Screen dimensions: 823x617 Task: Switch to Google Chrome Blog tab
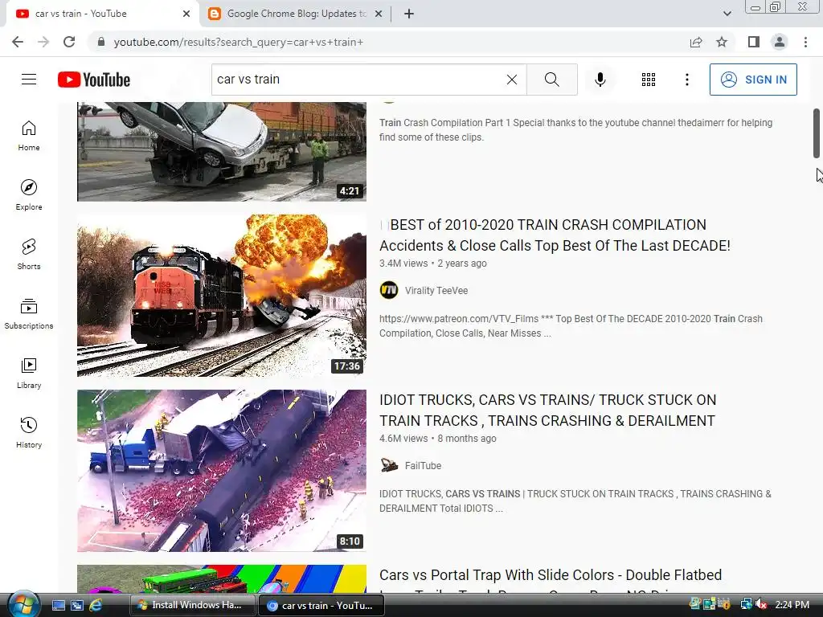(296, 14)
